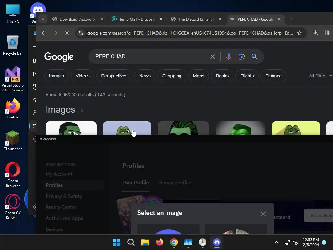Close the PEPE CHAD Google tab
Screen dimensions: 333x250
coord(279,19)
